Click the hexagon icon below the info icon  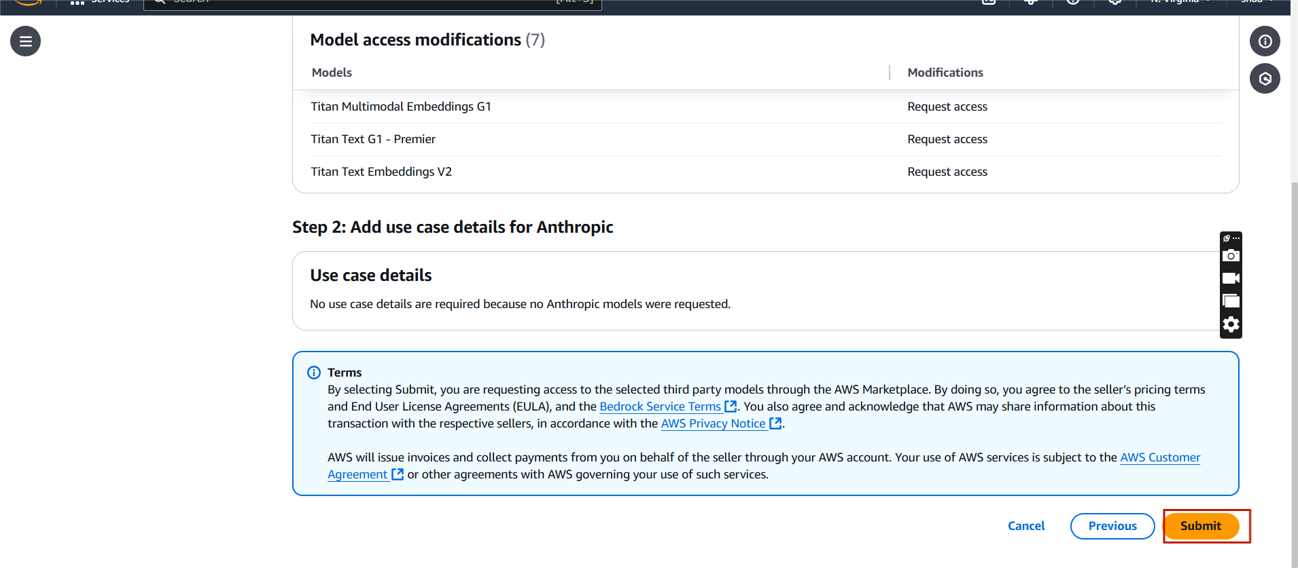click(x=1265, y=79)
